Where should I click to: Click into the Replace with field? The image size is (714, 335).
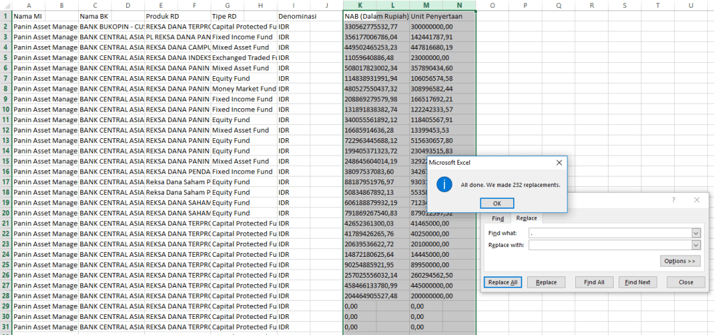click(x=609, y=245)
